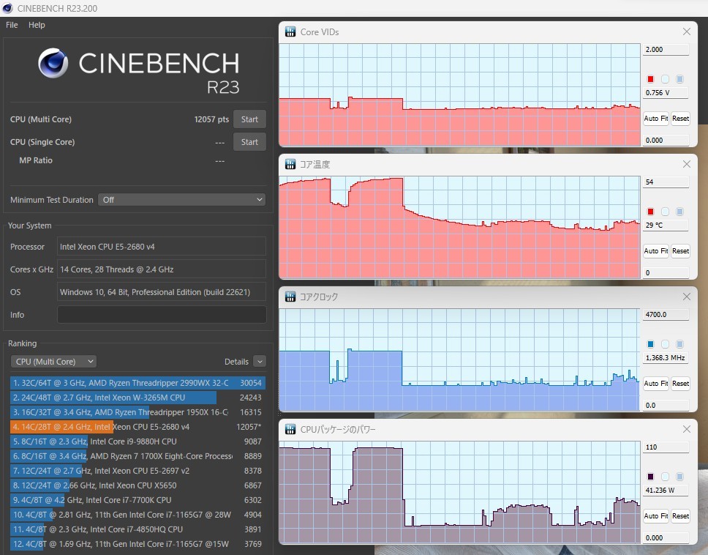Viewport: 708px width, 555px height.
Task: Select the Xeon E5-2697 v2 ranking row
Action: click(138, 471)
